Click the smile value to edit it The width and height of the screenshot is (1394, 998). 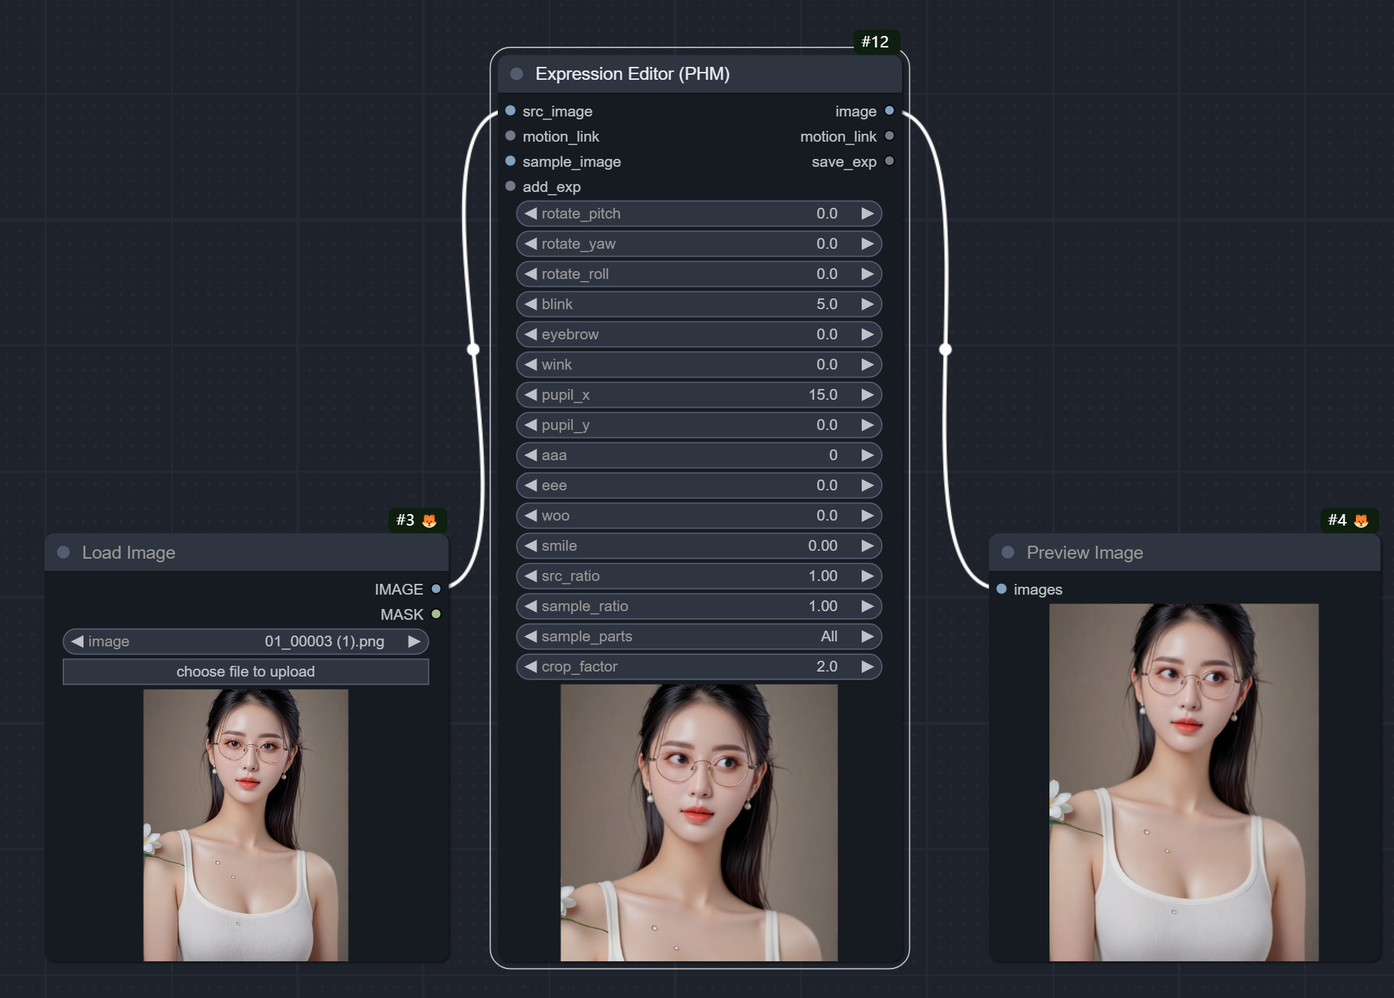coord(820,546)
